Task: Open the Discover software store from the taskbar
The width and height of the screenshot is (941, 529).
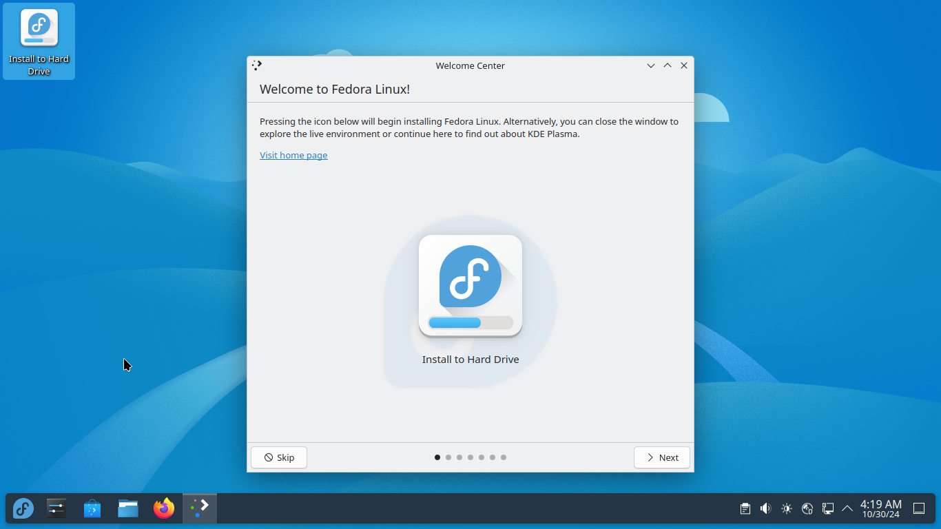Action: point(92,509)
